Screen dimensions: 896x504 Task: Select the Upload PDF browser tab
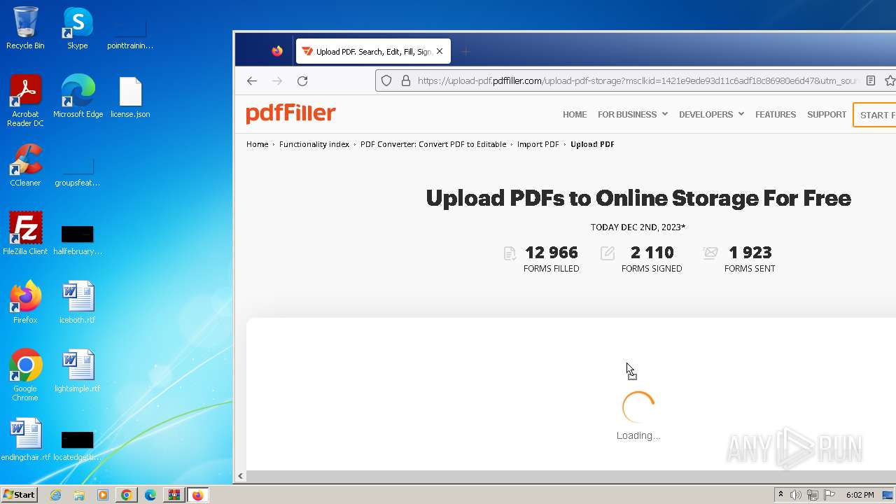coord(373,51)
